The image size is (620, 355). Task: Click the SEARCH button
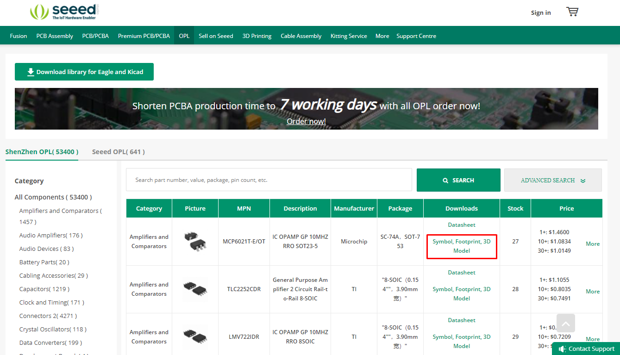click(x=458, y=180)
